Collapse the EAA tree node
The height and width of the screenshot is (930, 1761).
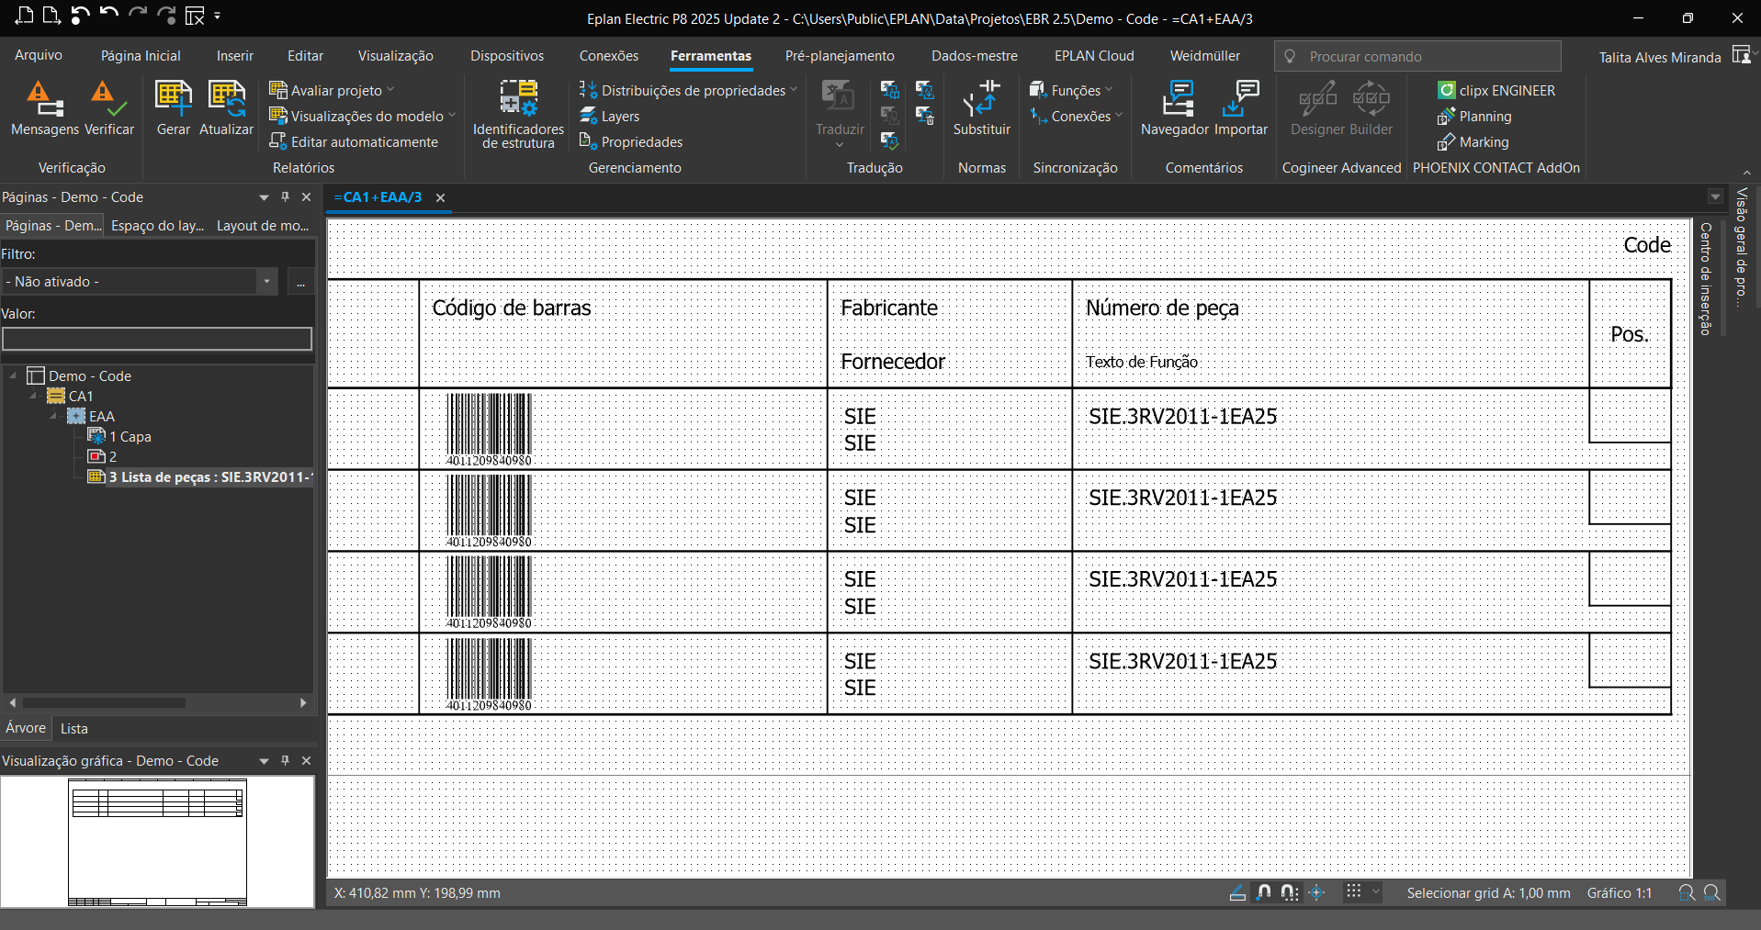(54, 416)
